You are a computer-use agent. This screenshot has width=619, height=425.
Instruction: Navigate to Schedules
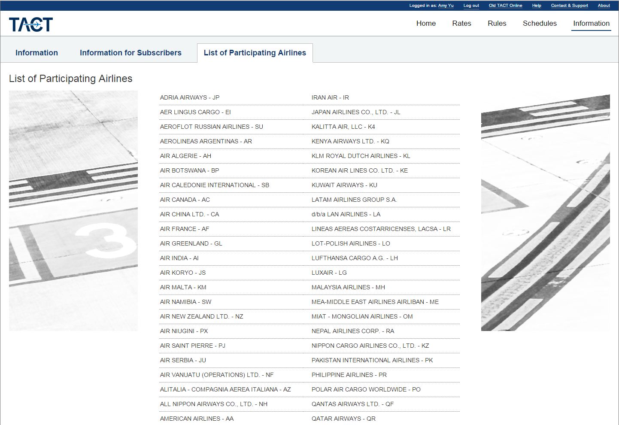[540, 24]
